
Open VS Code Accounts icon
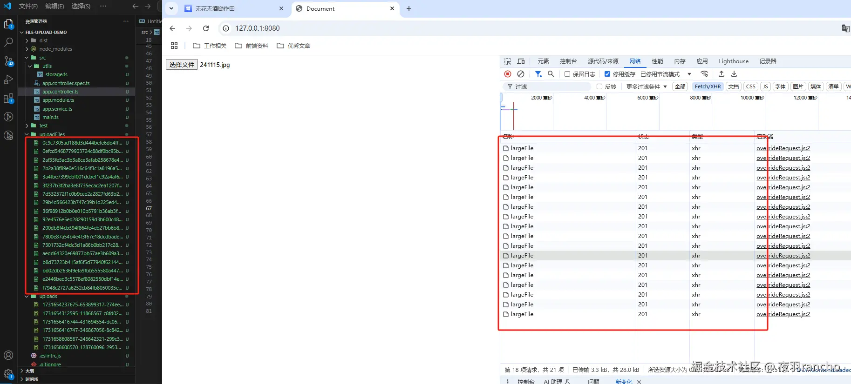pyautogui.click(x=8, y=355)
